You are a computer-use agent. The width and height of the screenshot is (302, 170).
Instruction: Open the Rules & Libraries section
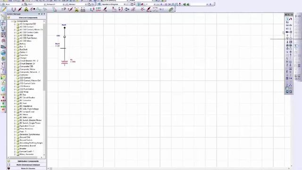click(x=28, y=169)
